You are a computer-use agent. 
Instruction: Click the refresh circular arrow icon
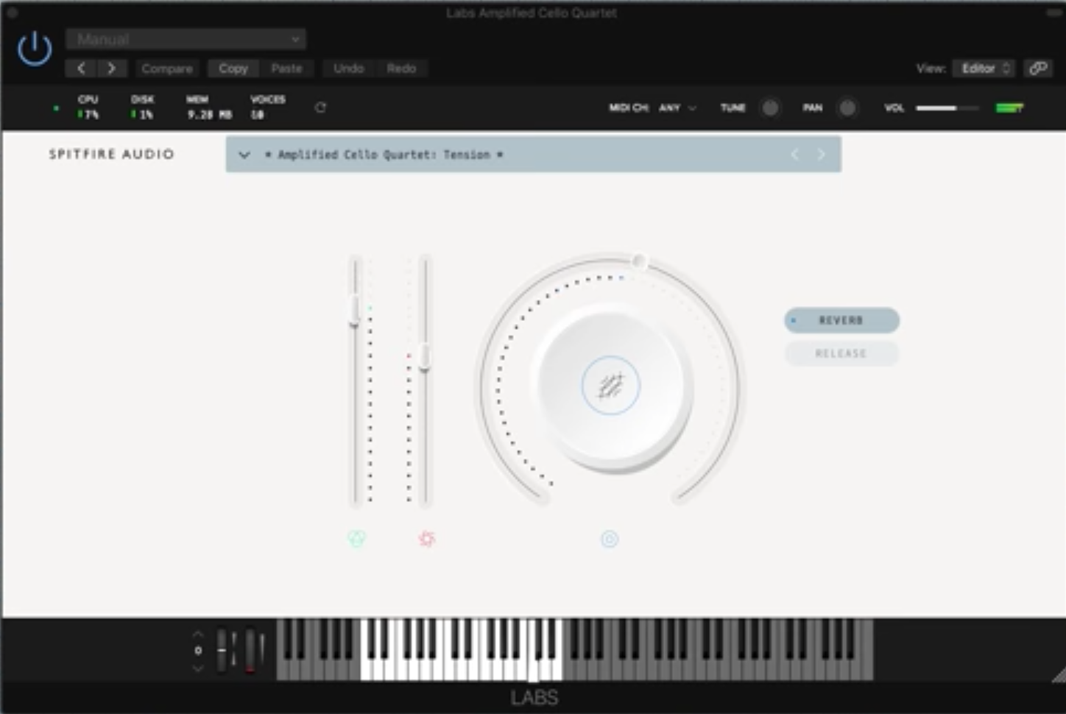320,107
